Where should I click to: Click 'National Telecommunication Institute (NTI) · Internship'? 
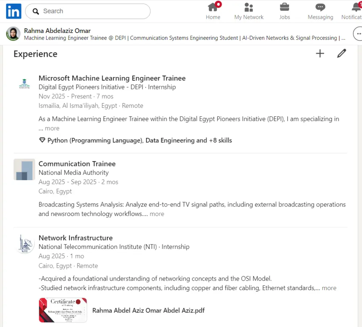coord(114,247)
